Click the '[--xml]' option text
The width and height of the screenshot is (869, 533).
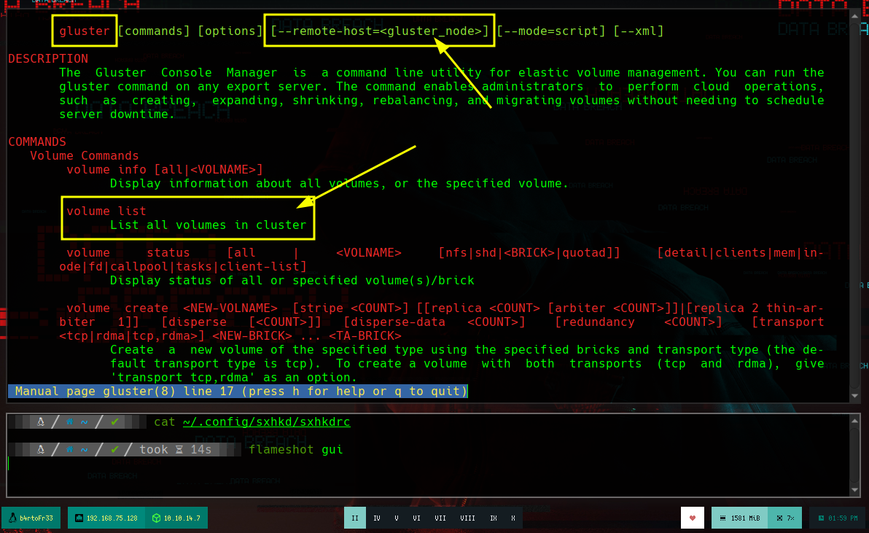pos(639,31)
